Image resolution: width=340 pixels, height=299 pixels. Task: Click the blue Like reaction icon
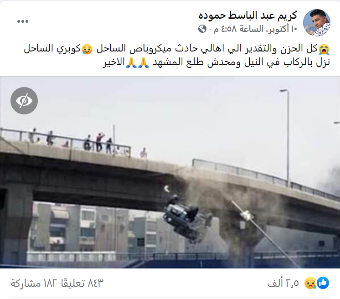point(323,283)
